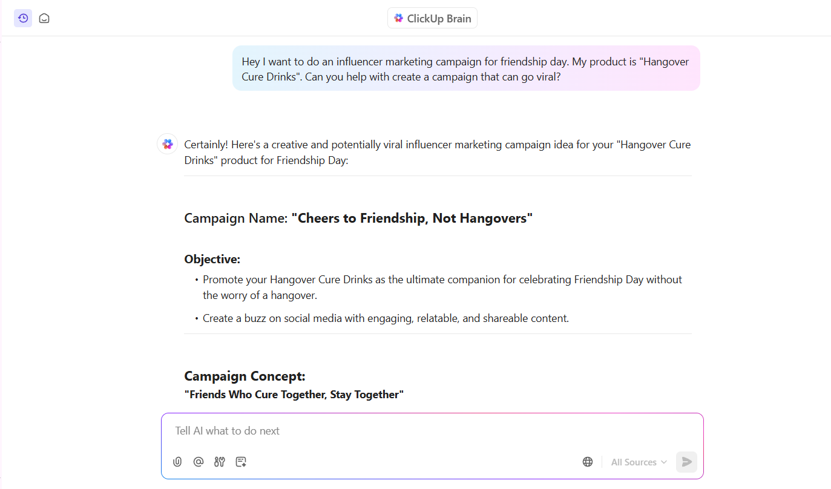Select the 'Promote your Hangover Cure Drinks' bullet

442,287
